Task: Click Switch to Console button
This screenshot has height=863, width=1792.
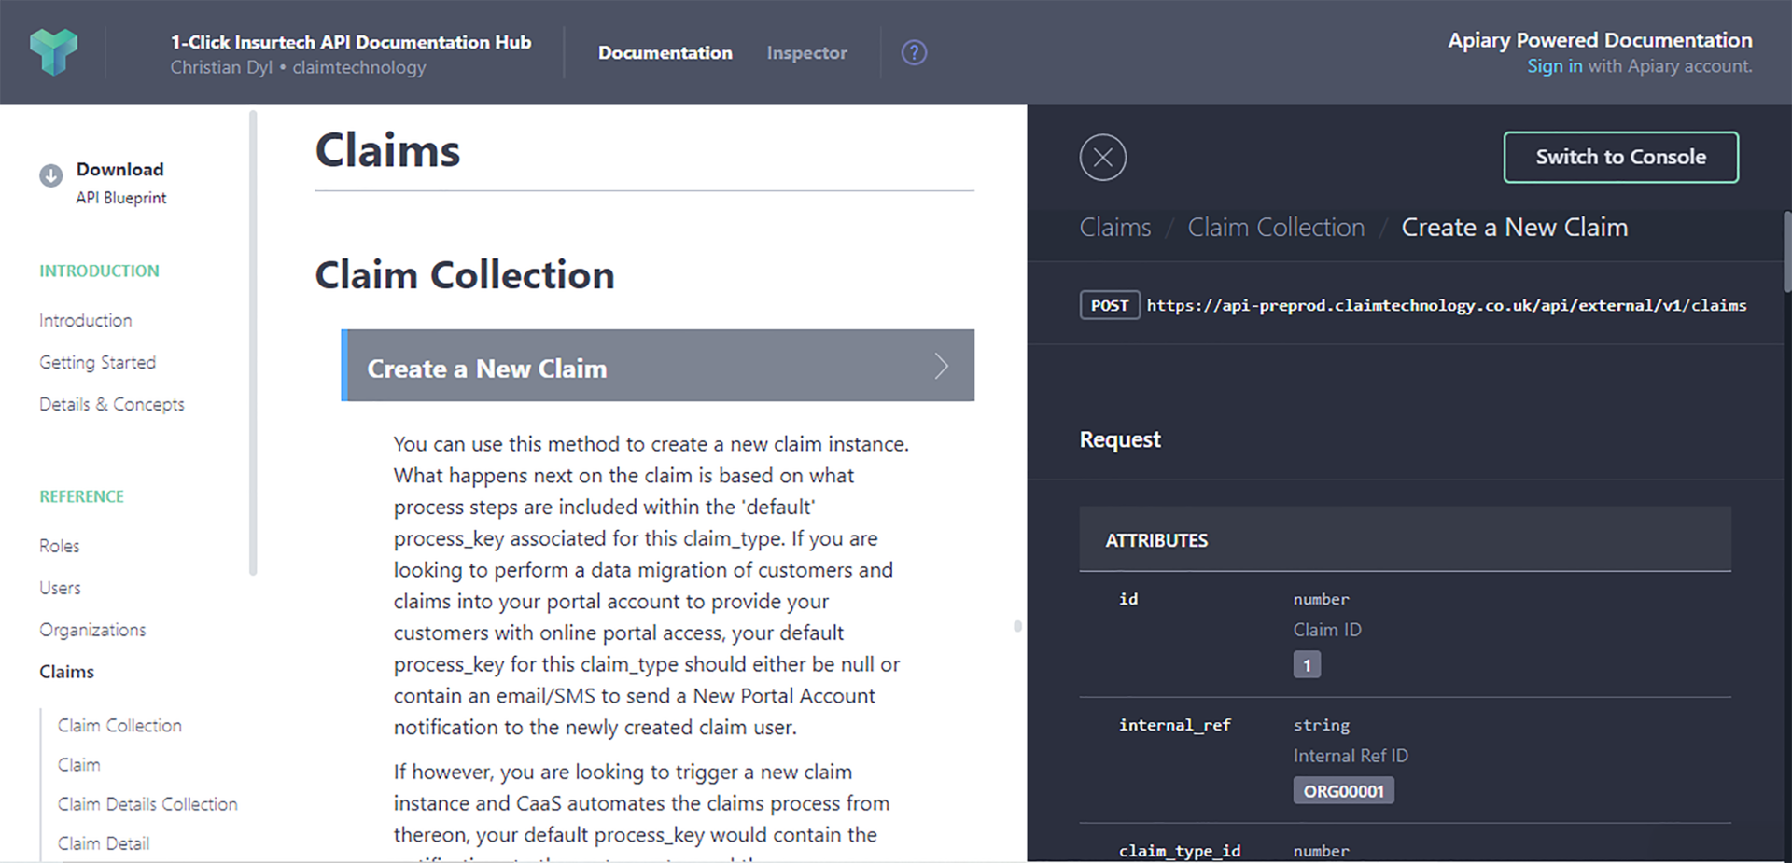Action: tap(1621, 158)
